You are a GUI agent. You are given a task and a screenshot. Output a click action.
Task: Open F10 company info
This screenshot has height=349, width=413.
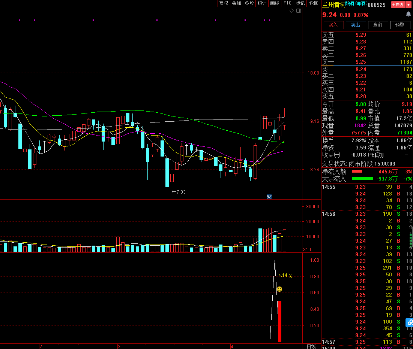click(x=287, y=3)
